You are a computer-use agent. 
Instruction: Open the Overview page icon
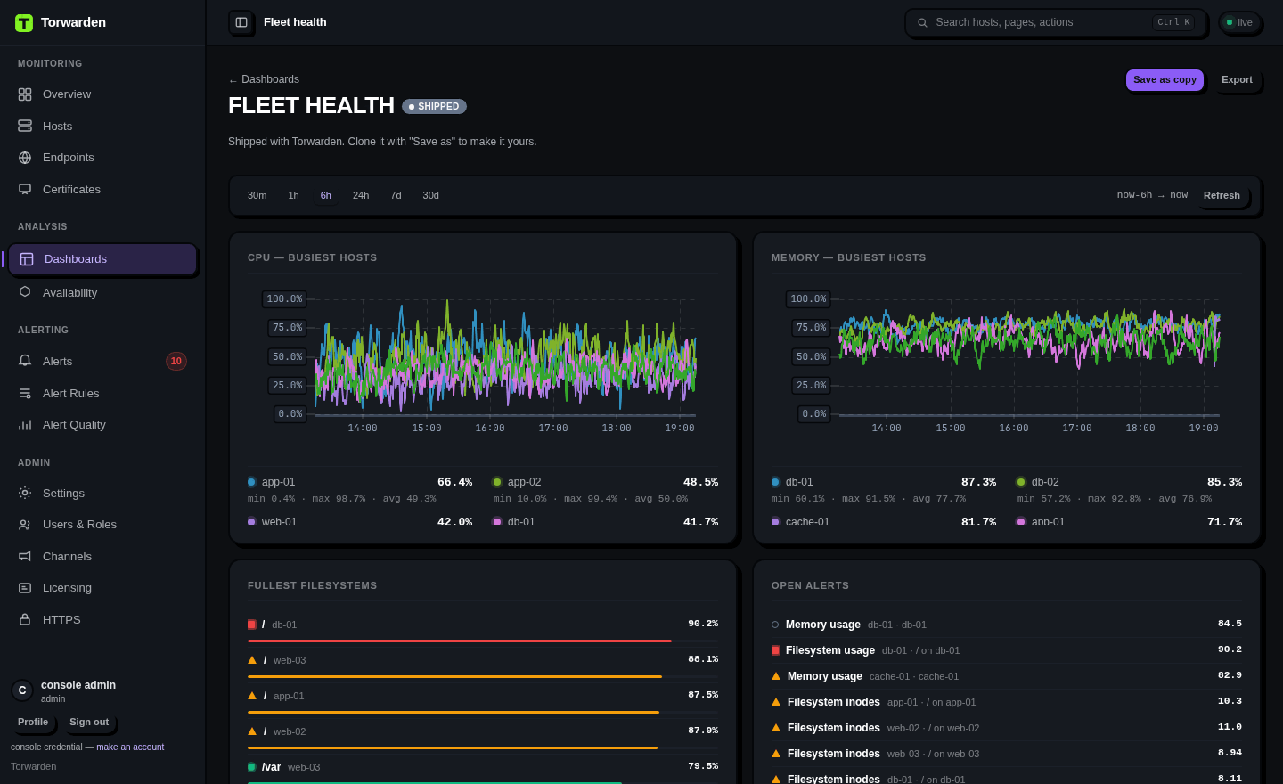point(25,94)
